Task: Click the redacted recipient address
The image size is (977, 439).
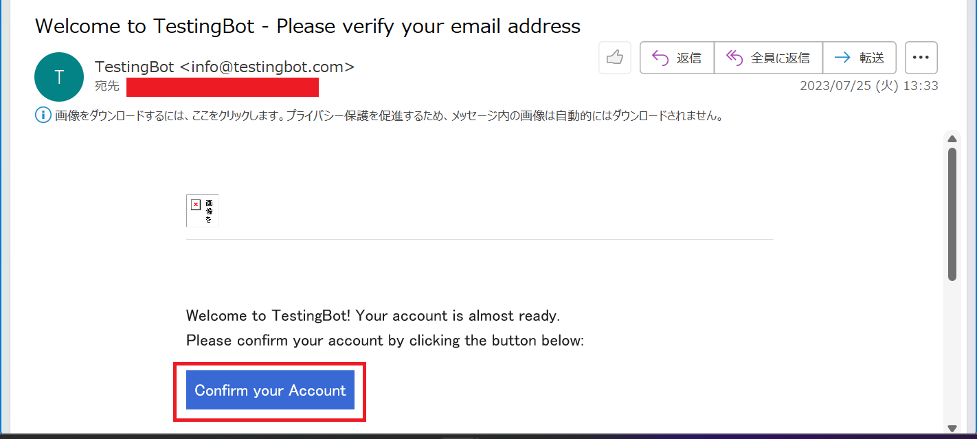Action: 222,87
